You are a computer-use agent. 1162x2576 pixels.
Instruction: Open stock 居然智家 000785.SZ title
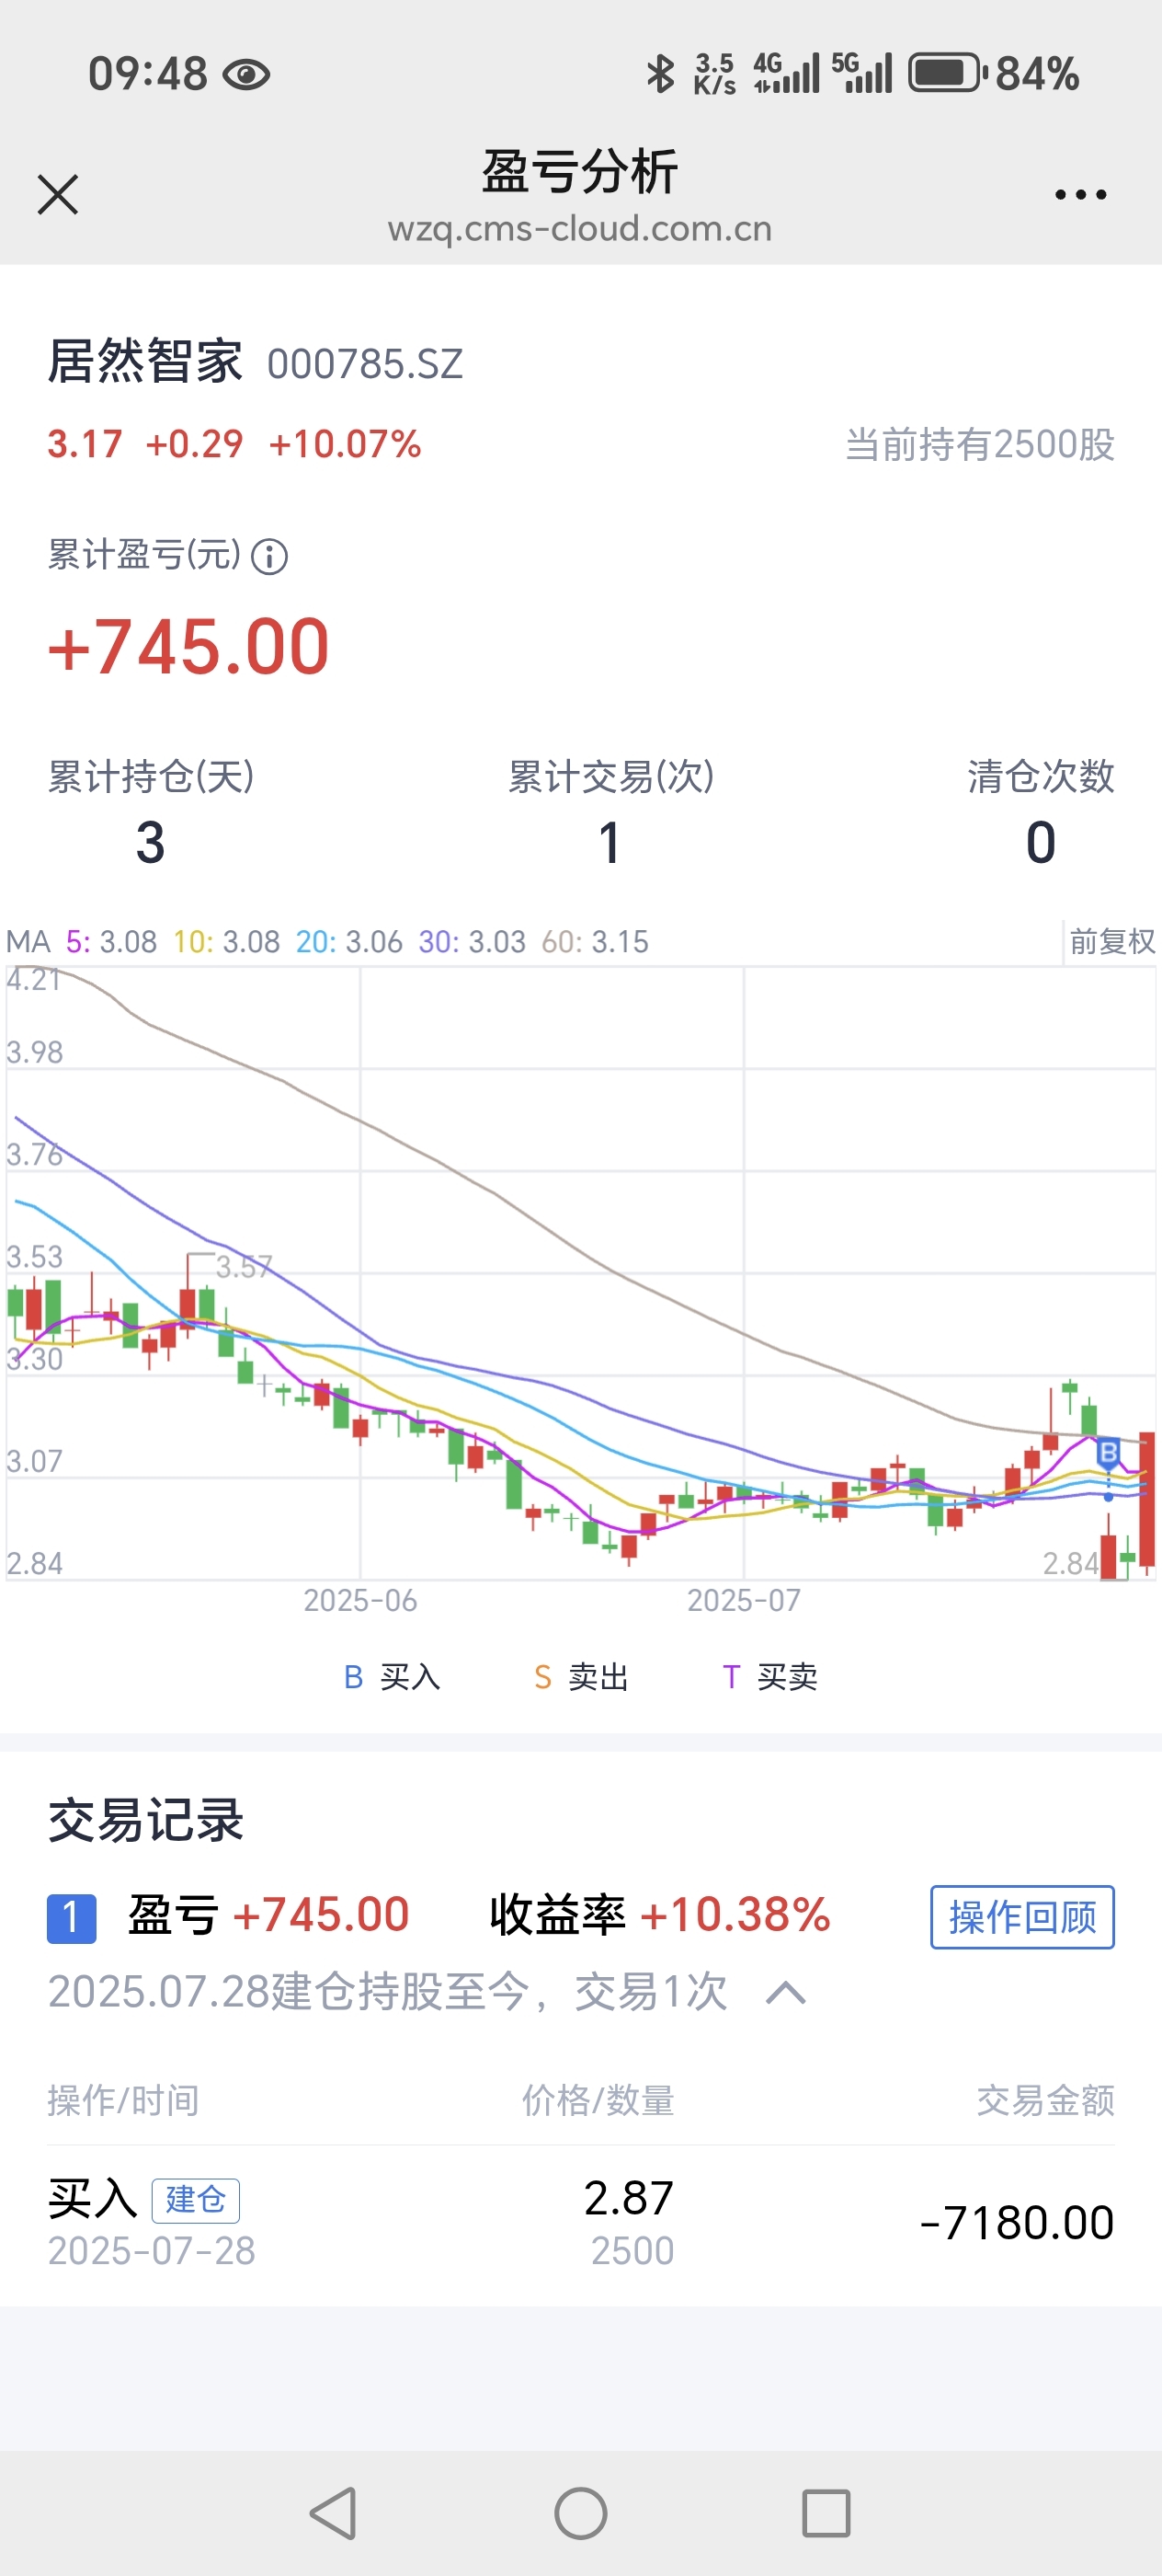[255, 361]
